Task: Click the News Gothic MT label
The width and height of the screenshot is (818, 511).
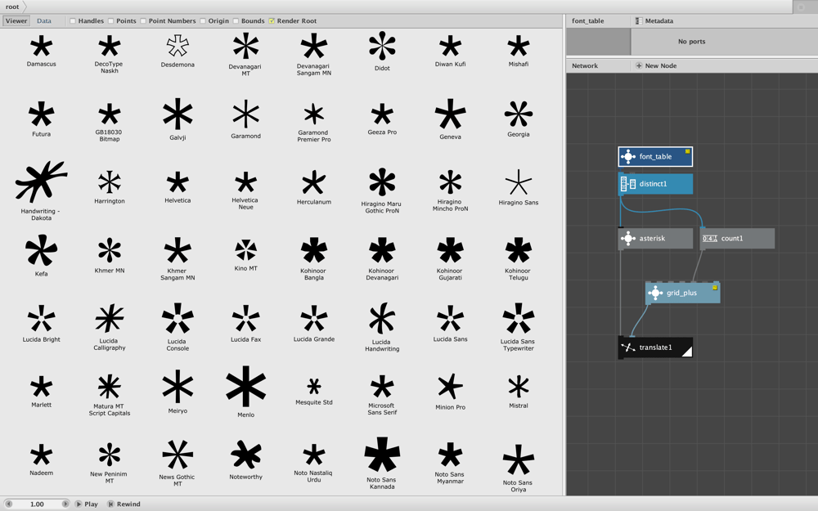Action: click(178, 480)
